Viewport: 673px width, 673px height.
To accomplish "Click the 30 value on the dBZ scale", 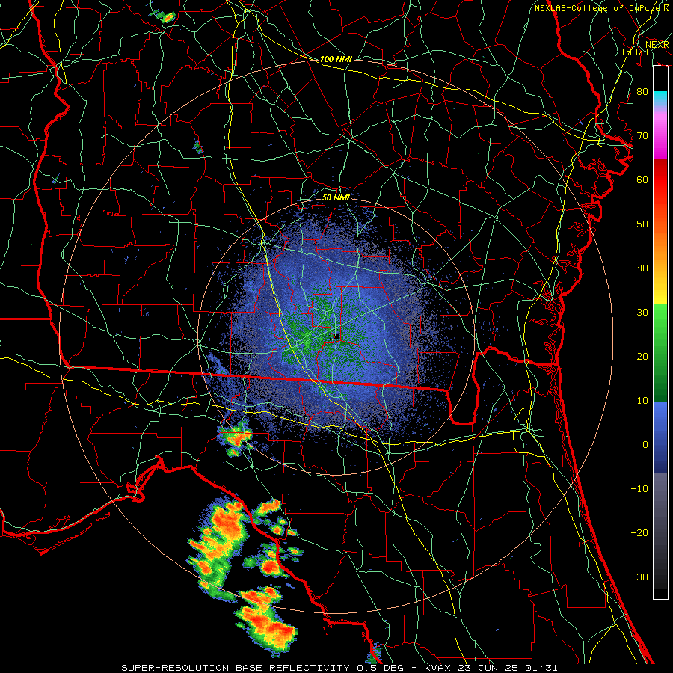I will [642, 313].
